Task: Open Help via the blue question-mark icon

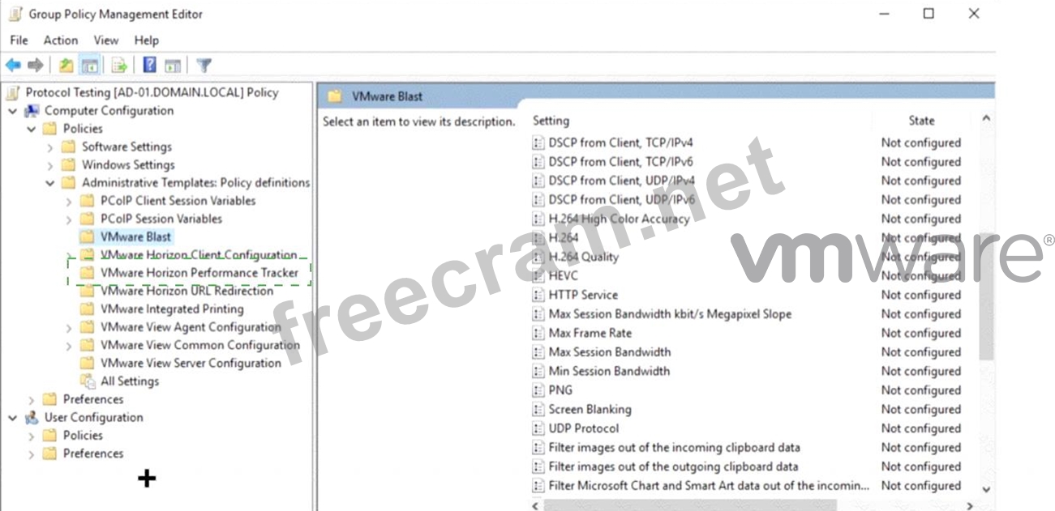Action: coord(150,66)
